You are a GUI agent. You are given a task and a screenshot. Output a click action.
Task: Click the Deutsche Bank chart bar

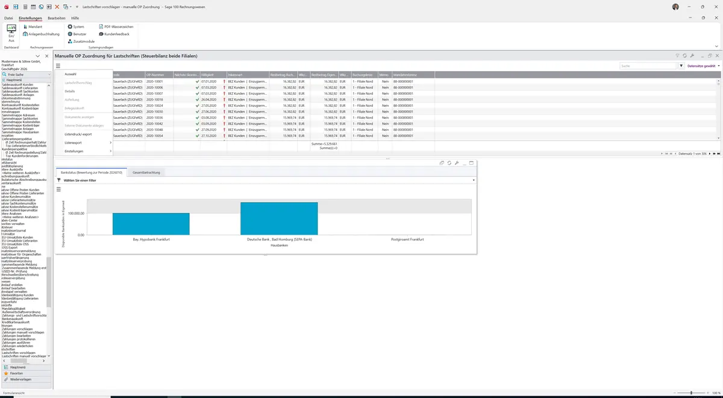tap(279, 218)
